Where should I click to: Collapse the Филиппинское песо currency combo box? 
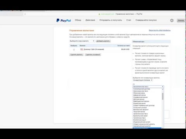(148, 86)
